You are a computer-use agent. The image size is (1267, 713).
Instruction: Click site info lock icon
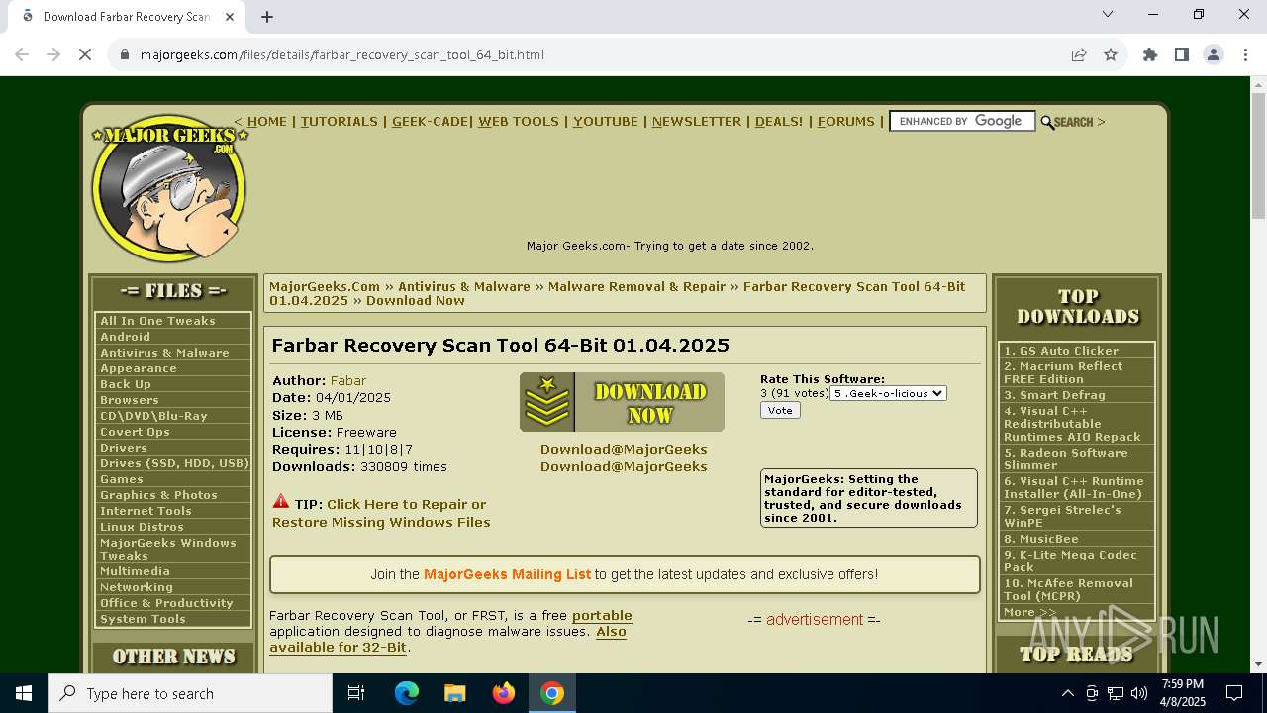point(125,54)
